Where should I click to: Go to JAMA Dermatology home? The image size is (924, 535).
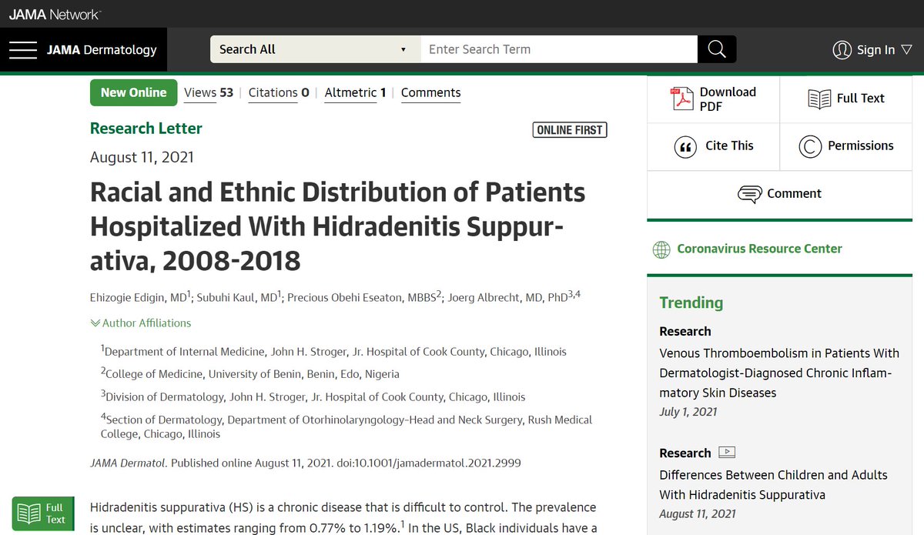point(102,50)
